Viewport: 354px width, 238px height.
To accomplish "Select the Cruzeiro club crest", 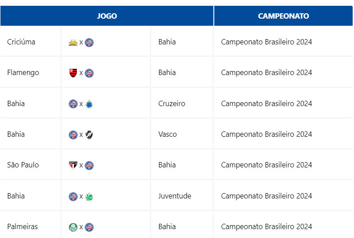I will pos(89,104).
